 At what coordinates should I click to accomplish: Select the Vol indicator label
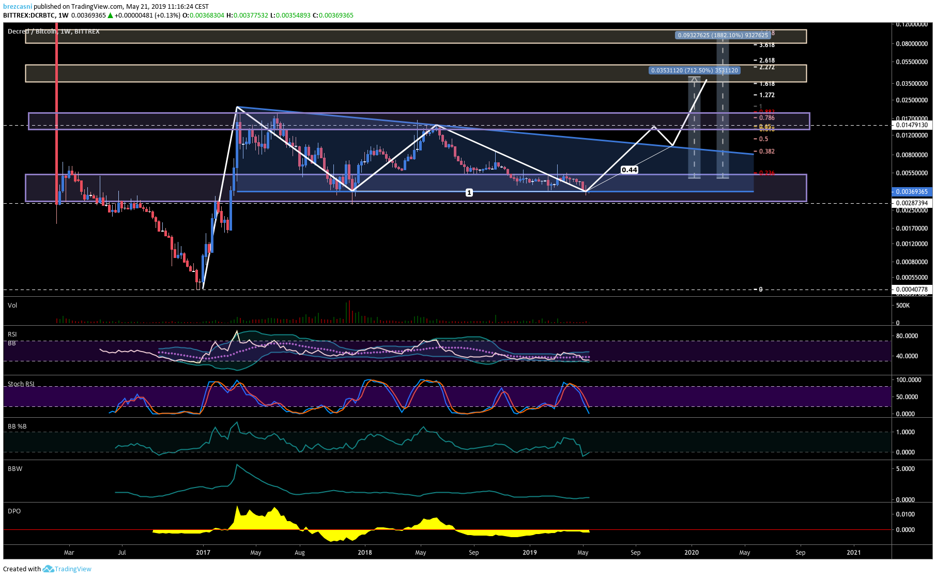click(12, 305)
